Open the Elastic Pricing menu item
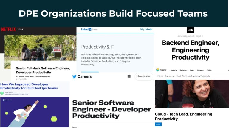The image size is (229, 128). (209, 70)
